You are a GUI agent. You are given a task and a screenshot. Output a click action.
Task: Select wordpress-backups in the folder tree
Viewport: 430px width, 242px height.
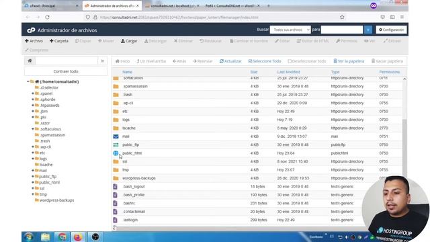[56, 200]
